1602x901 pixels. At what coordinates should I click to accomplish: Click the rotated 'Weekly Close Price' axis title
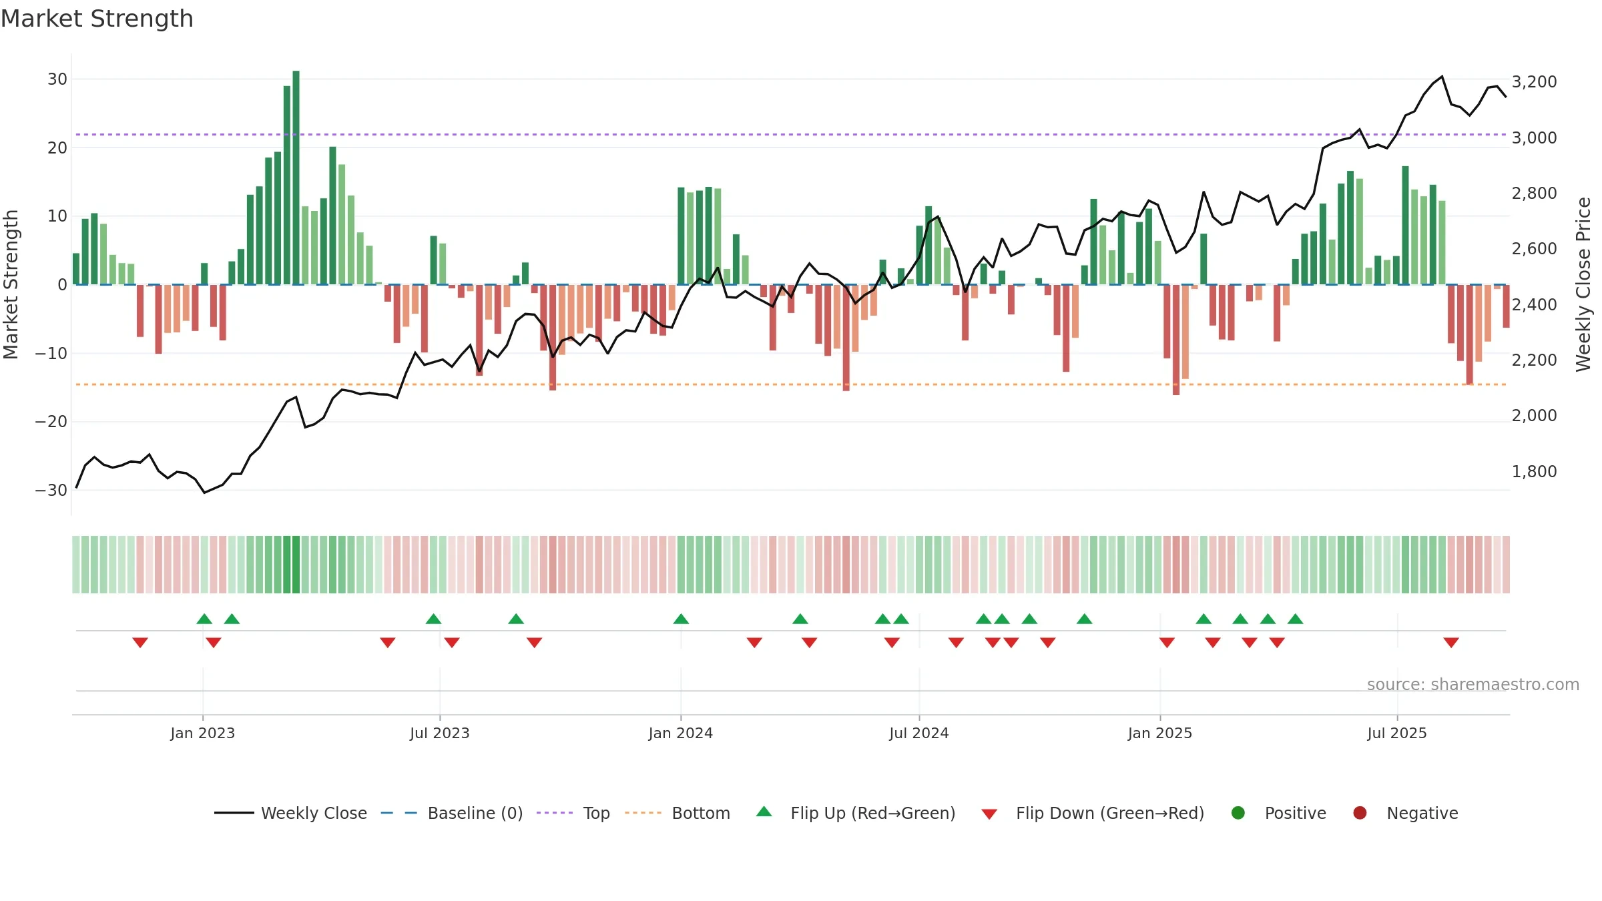click(x=1584, y=284)
